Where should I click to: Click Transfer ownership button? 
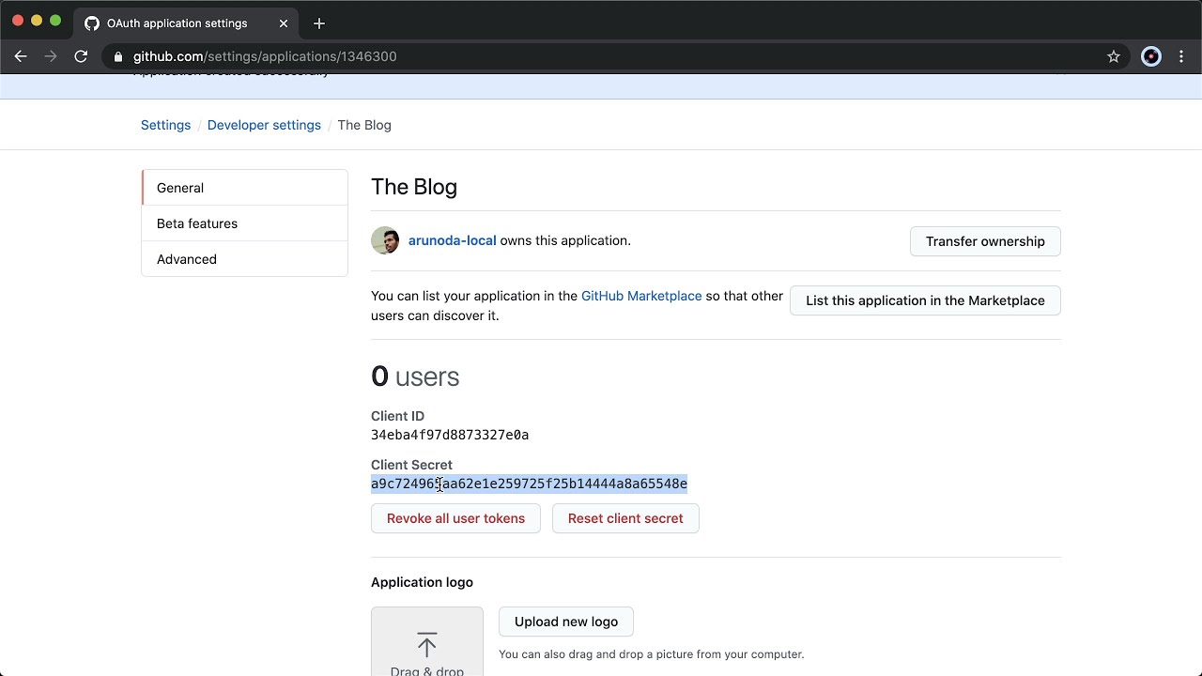tap(985, 241)
